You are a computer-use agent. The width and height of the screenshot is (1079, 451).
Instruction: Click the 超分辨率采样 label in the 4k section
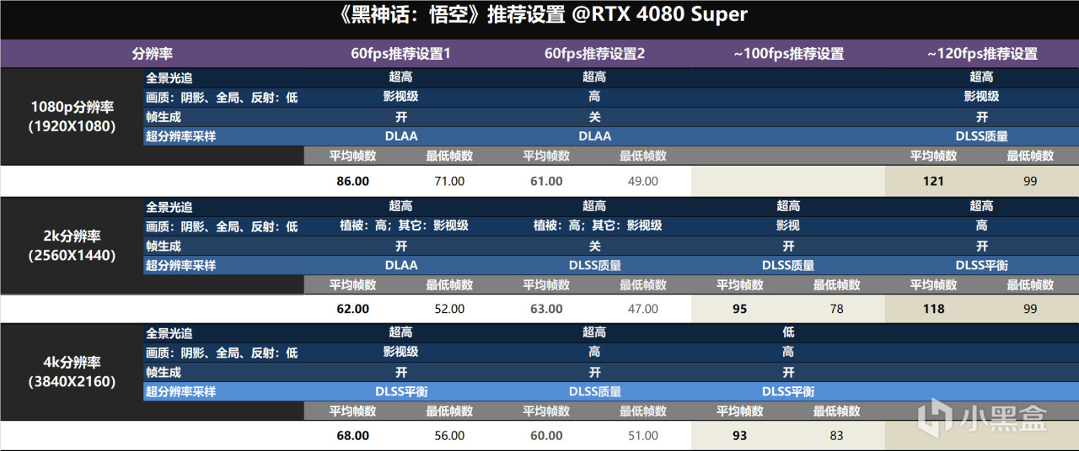[x=180, y=391]
